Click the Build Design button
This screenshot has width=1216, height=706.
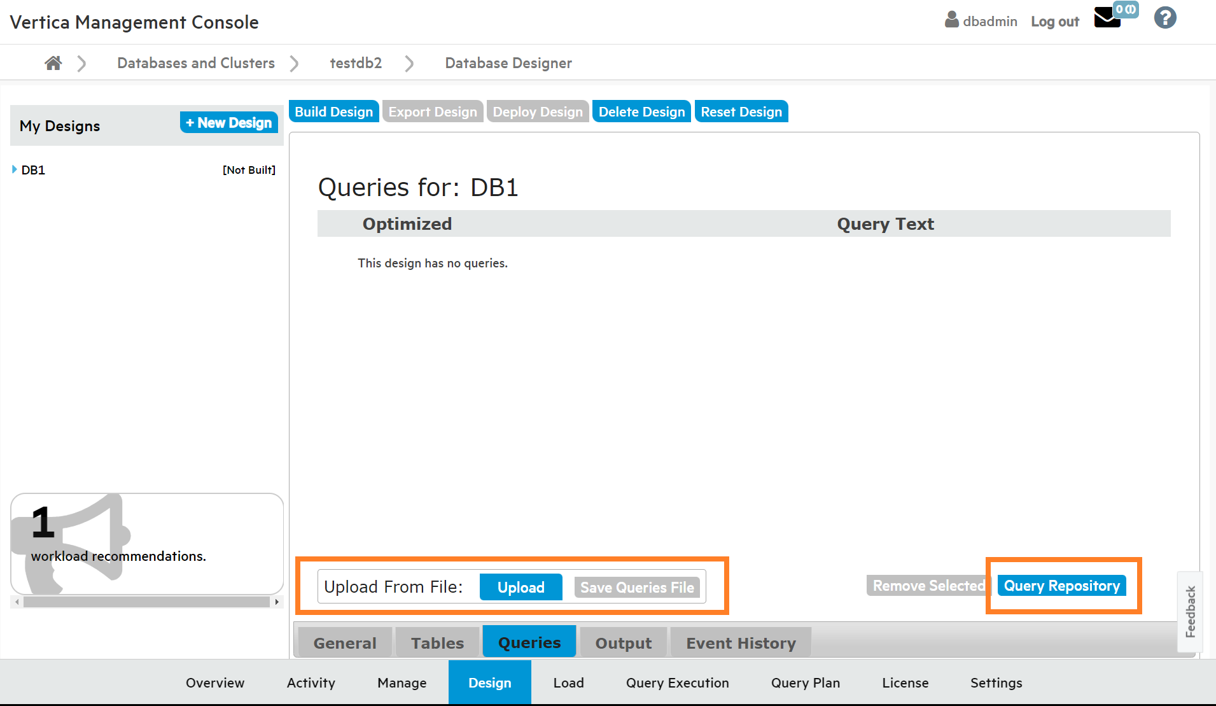(x=333, y=111)
